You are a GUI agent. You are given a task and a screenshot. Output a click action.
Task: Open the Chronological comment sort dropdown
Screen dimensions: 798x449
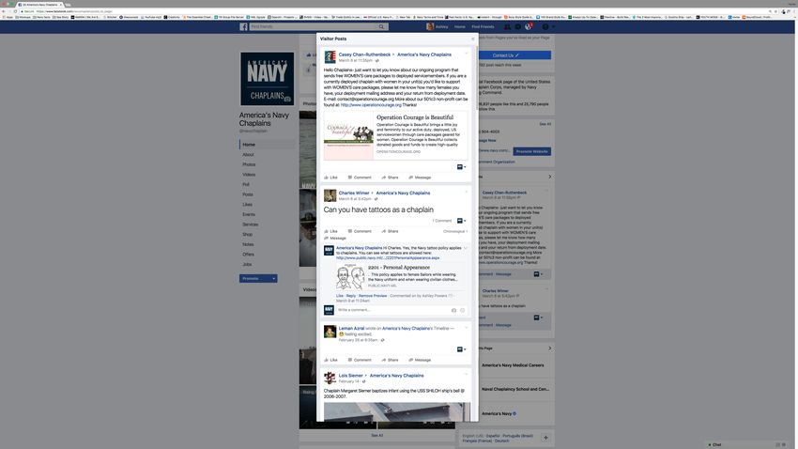point(455,232)
